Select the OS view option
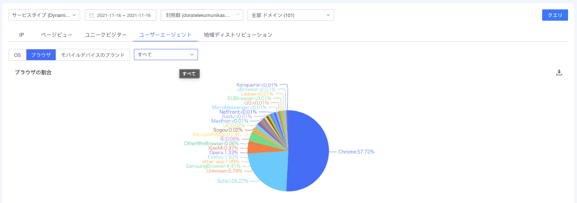This screenshot has width=577, height=203. 17,55
